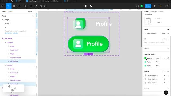
Task: Switch to the Assets tab
Action: click(10, 11)
